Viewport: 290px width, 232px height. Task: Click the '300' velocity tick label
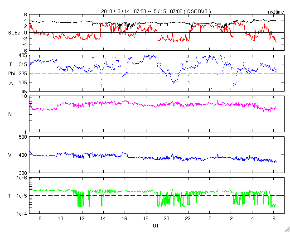click(23, 173)
